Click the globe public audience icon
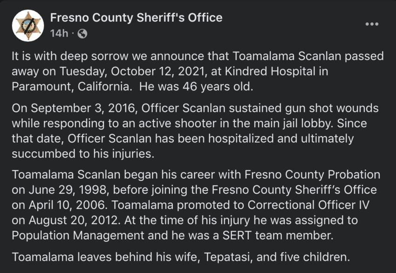The height and width of the screenshot is (273, 396). pos(82,34)
